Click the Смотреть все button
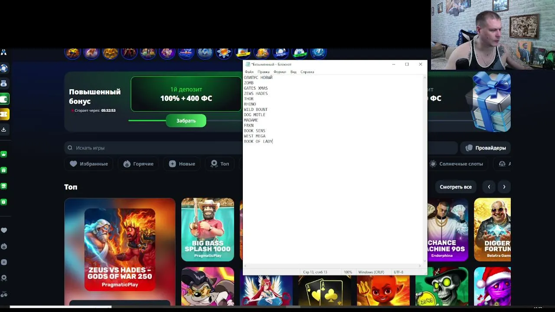This screenshot has height=312, width=555. coord(456,187)
